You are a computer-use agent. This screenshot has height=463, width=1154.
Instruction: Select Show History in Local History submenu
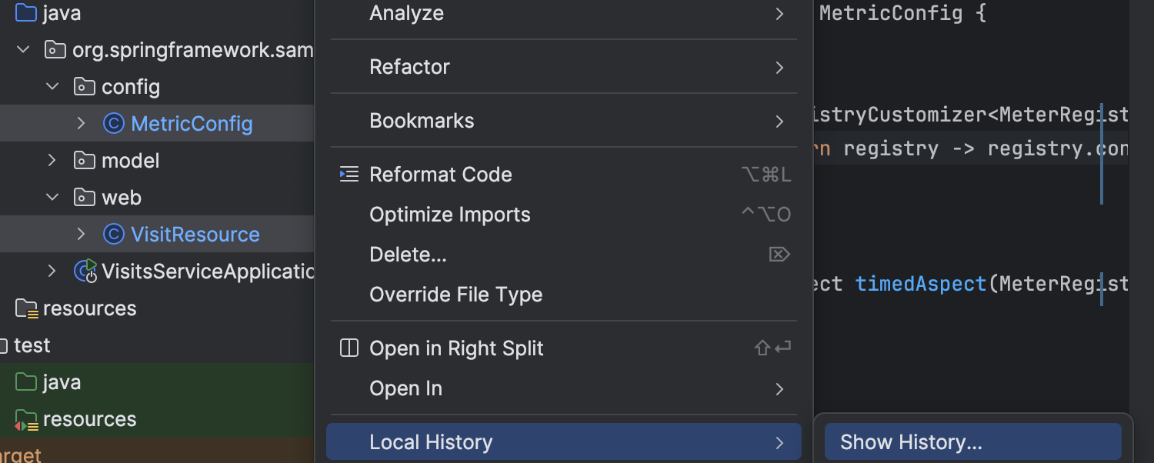[911, 442]
